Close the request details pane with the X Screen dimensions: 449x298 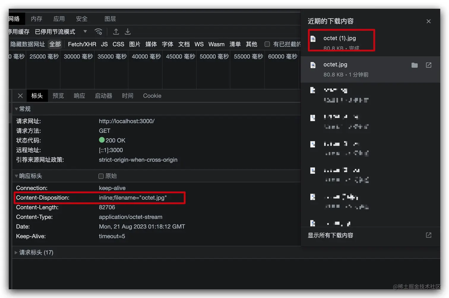click(x=20, y=96)
